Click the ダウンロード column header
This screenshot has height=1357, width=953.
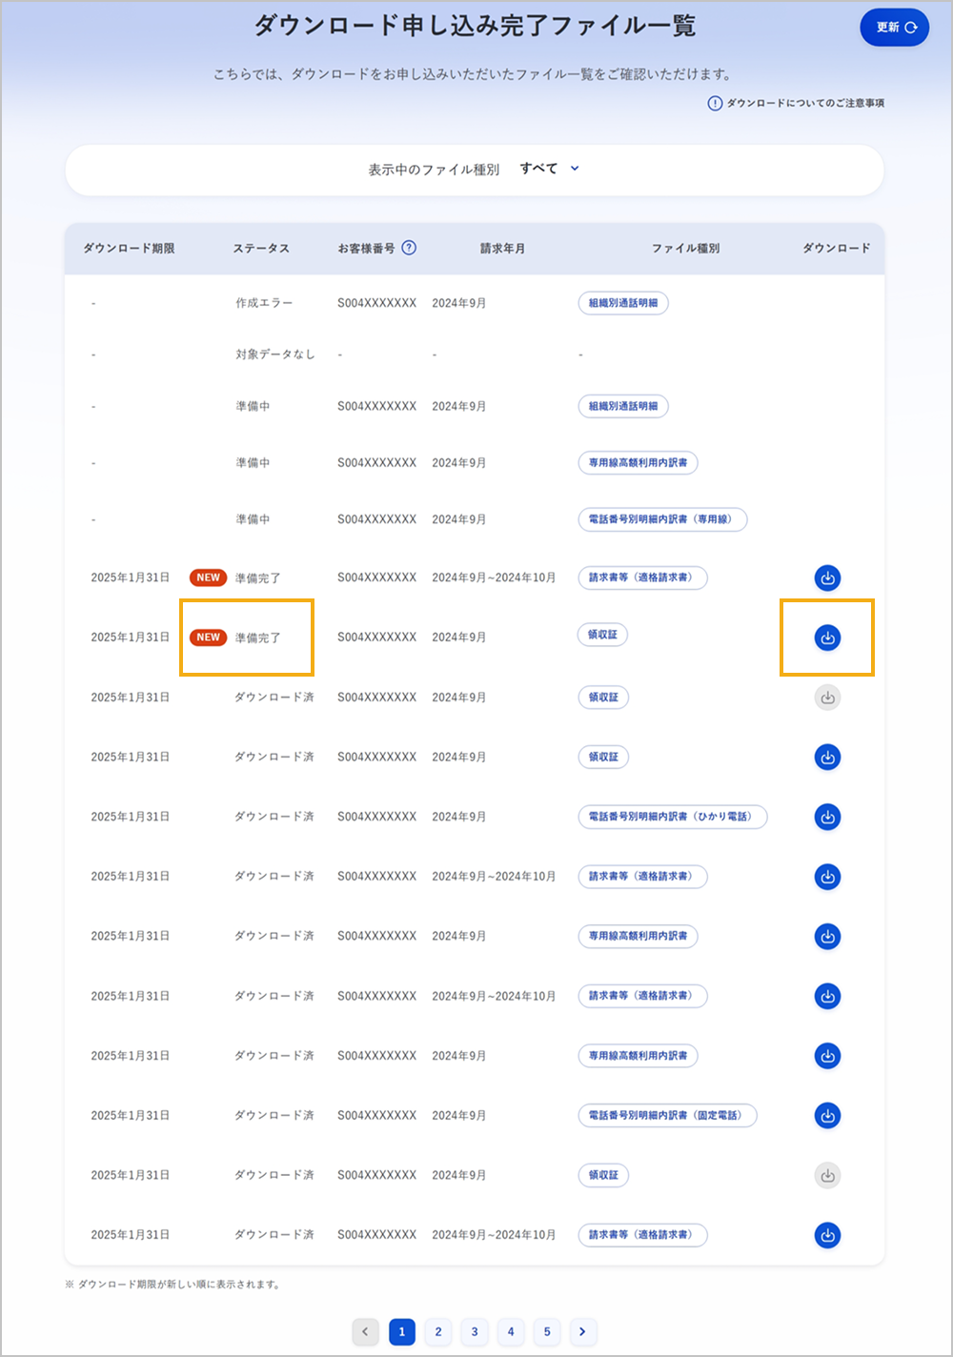[x=836, y=249]
